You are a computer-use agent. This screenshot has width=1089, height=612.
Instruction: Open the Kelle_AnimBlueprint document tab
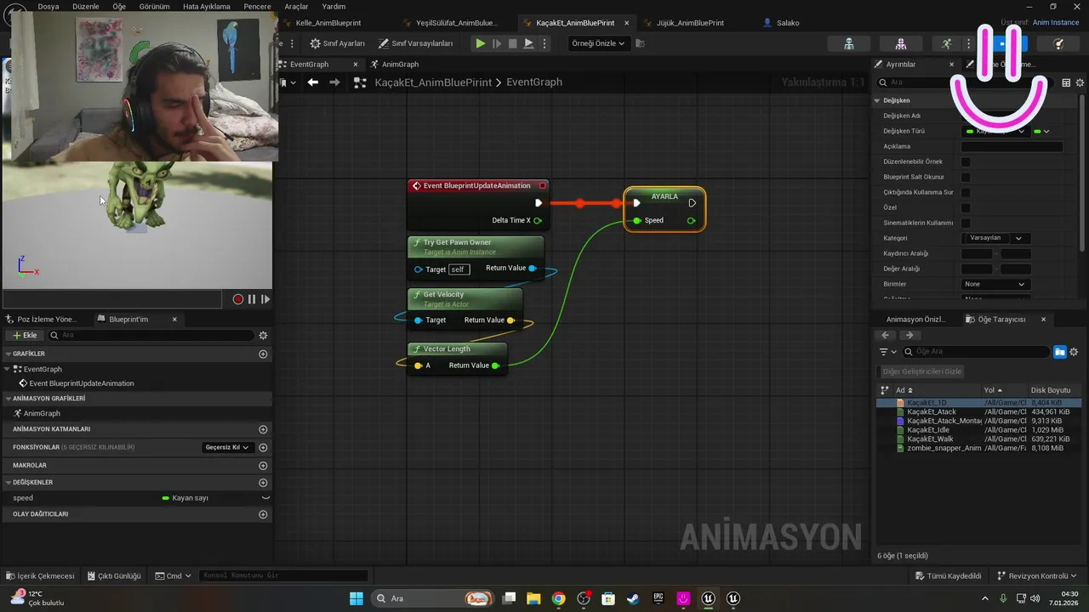coord(328,23)
